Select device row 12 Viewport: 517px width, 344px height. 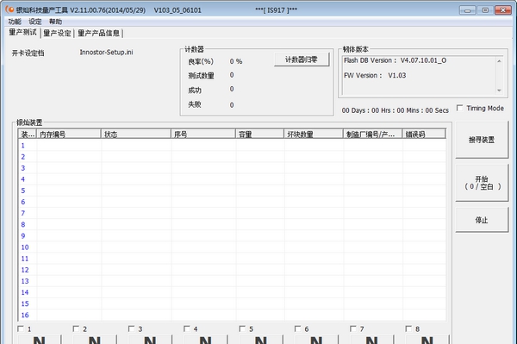[x=233, y=270]
